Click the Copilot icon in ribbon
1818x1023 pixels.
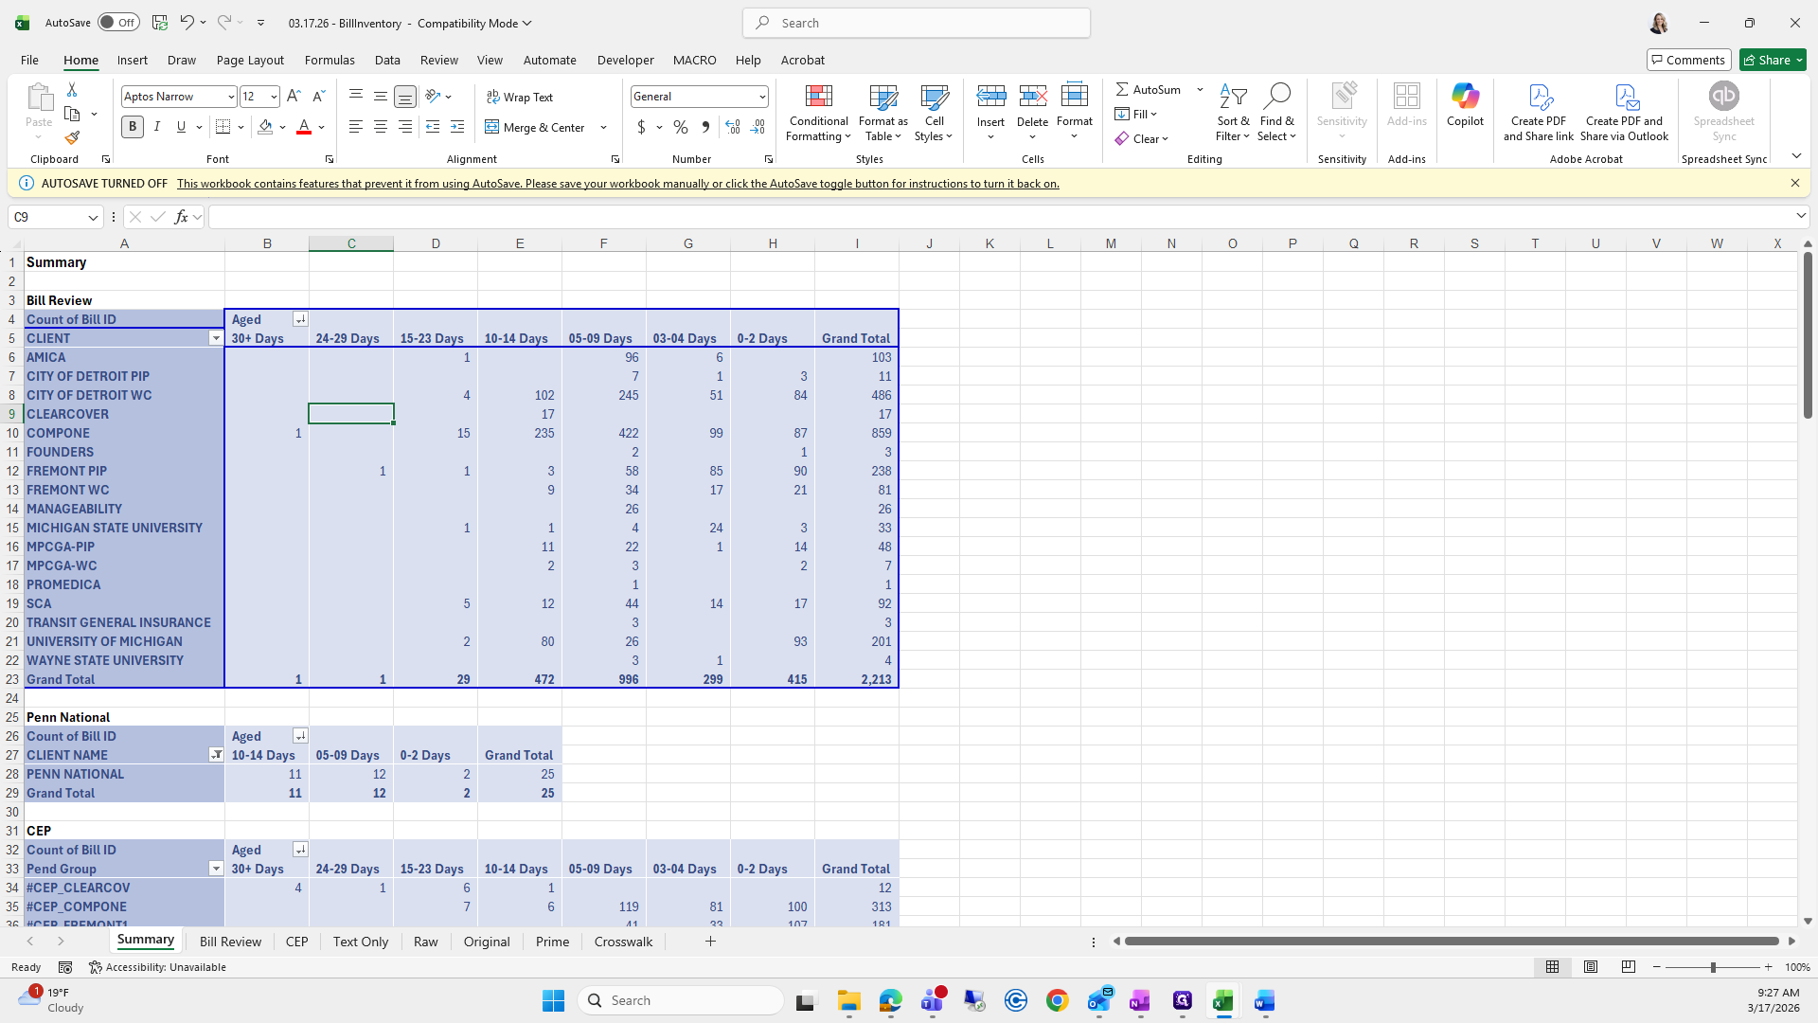1464,97
